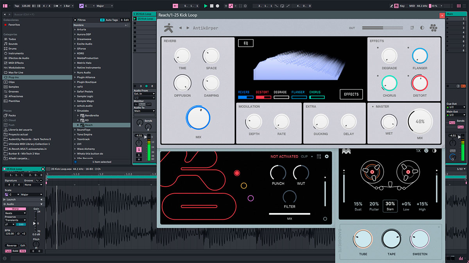Screen dimensions: 469x263
Task: Select the Grooves category
Action: pyautogui.click(x=13, y=92)
